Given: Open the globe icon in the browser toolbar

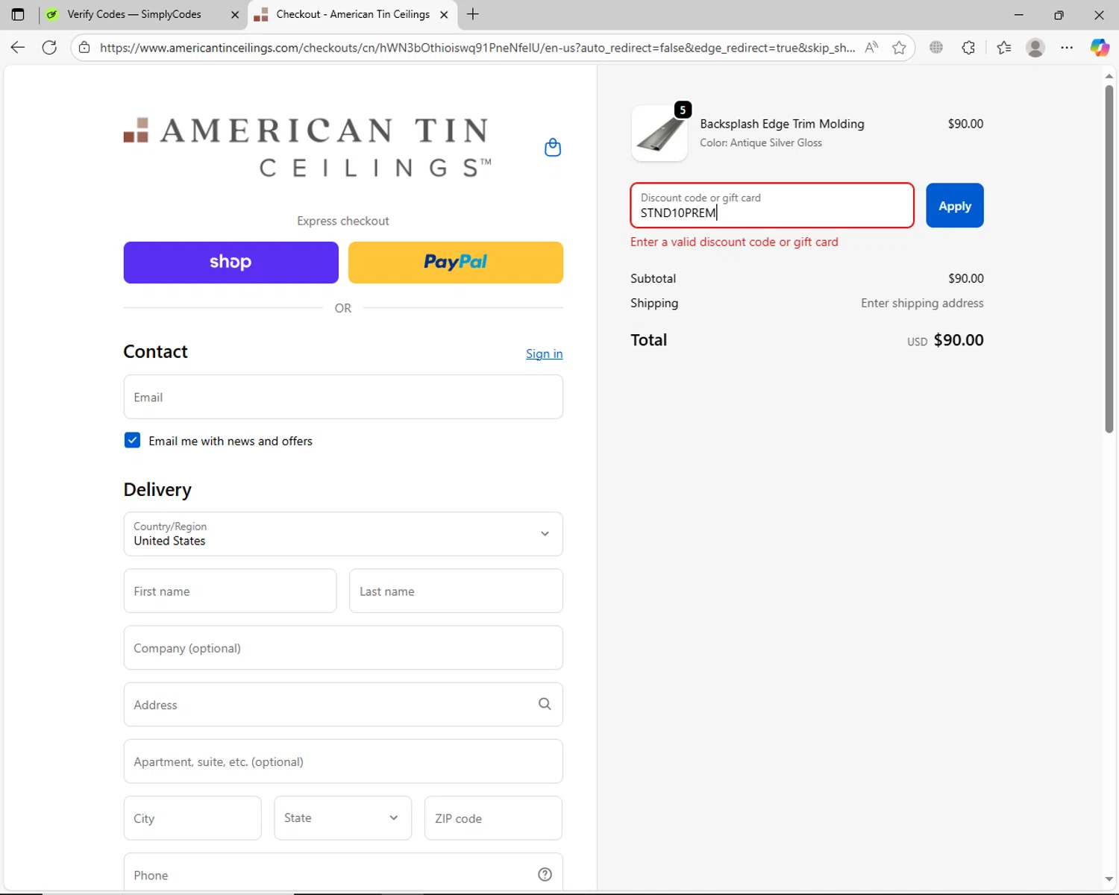Looking at the screenshot, I should 936,48.
